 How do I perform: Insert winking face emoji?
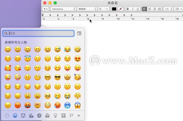point(58,59)
